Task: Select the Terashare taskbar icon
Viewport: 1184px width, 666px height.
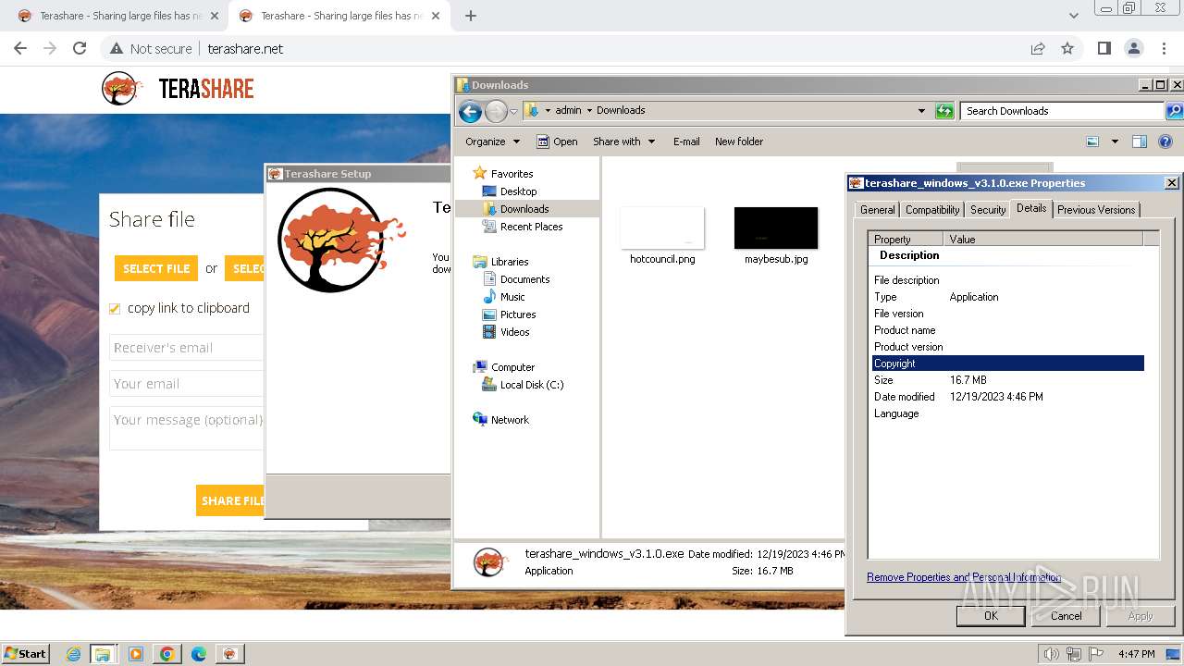Action: tap(229, 654)
